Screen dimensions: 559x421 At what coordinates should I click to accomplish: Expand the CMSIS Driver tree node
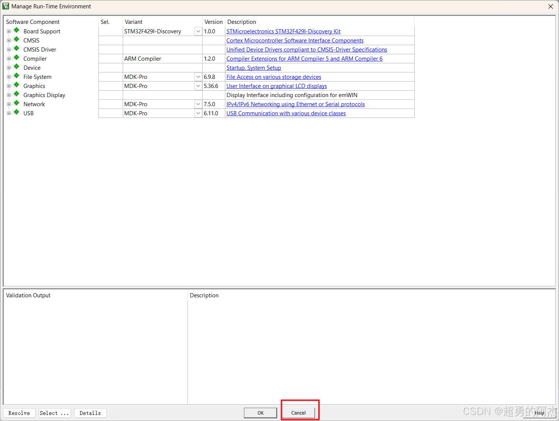9,50
